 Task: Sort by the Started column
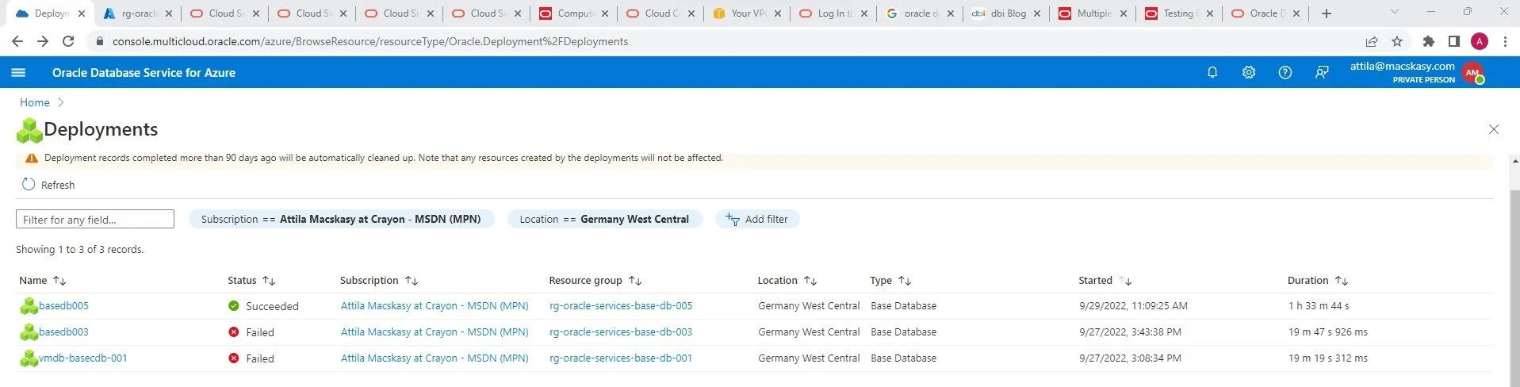(x=1125, y=281)
